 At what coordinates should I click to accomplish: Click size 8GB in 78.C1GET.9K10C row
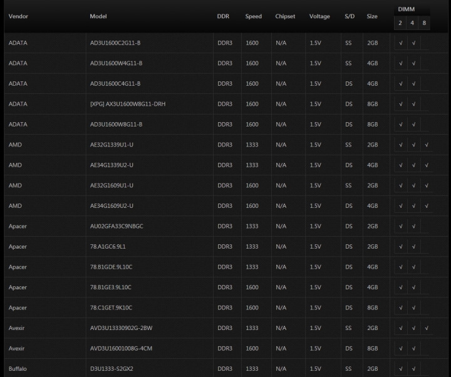tap(373, 307)
